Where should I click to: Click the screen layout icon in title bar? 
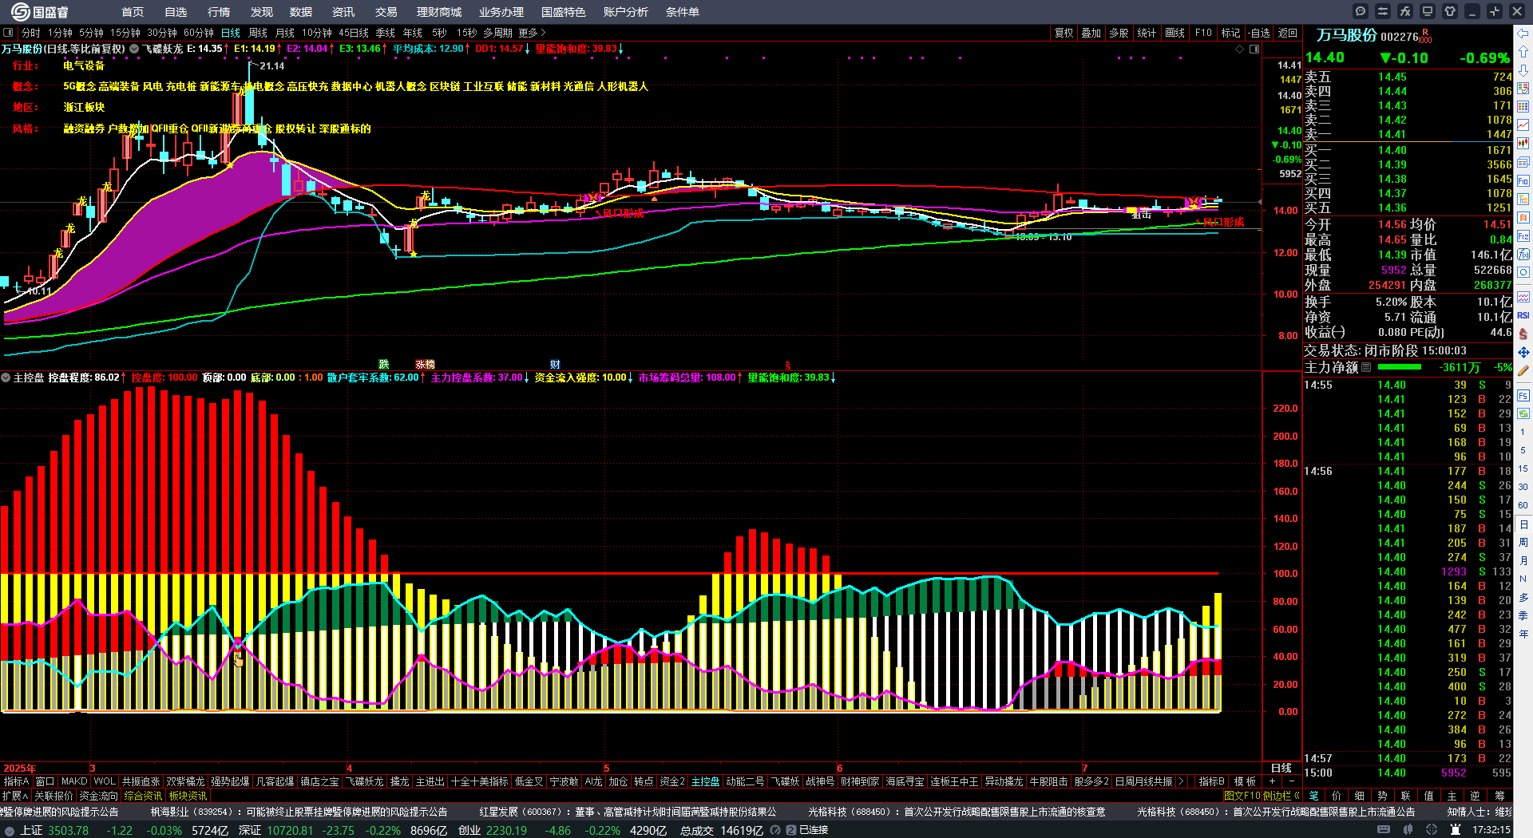point(1428,11)
